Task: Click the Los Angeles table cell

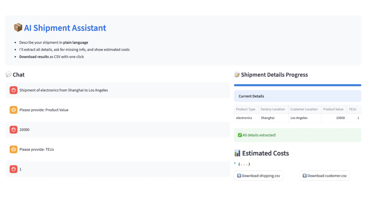Action: (x=305, y=118)
